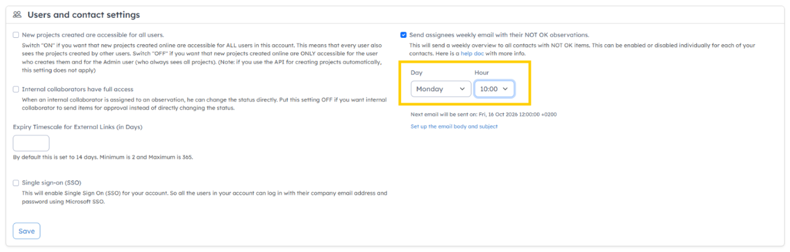Click the users icon beside the section title
790x252 pixels.
coord(17,14)
